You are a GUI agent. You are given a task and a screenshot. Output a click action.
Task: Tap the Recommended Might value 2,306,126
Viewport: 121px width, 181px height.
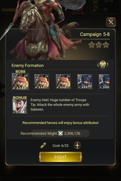(72, 133)
